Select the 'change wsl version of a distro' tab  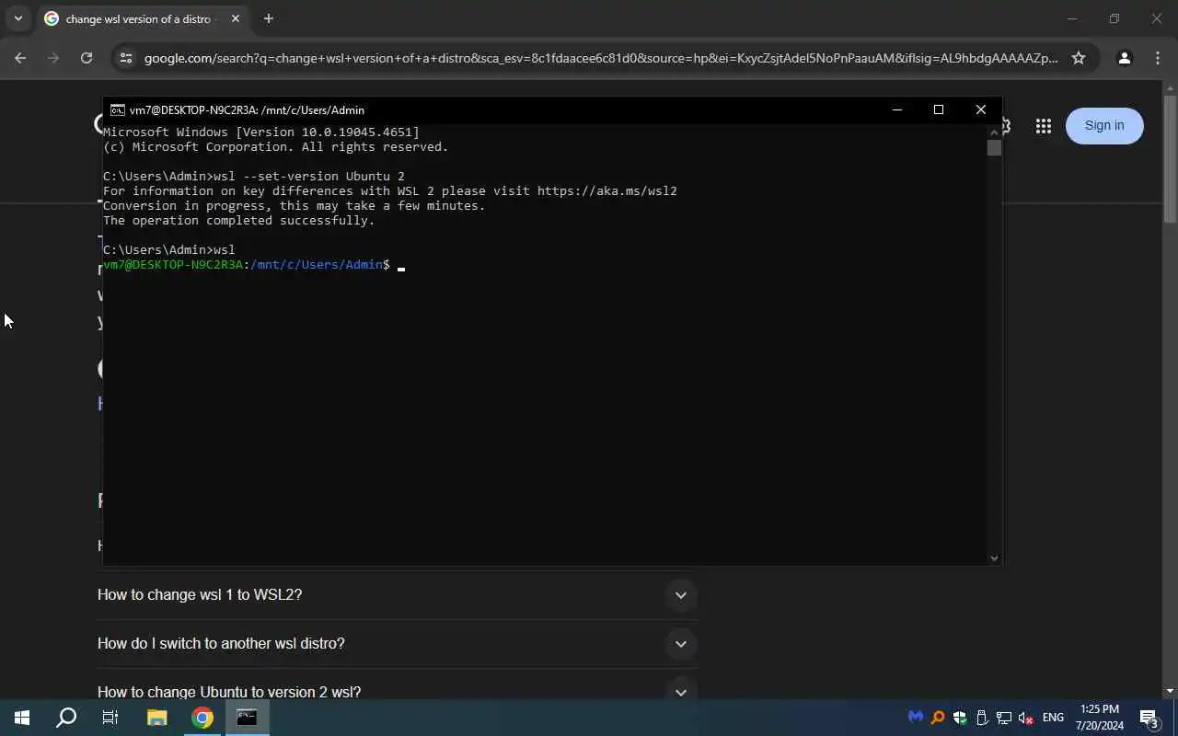pos(138,18)
